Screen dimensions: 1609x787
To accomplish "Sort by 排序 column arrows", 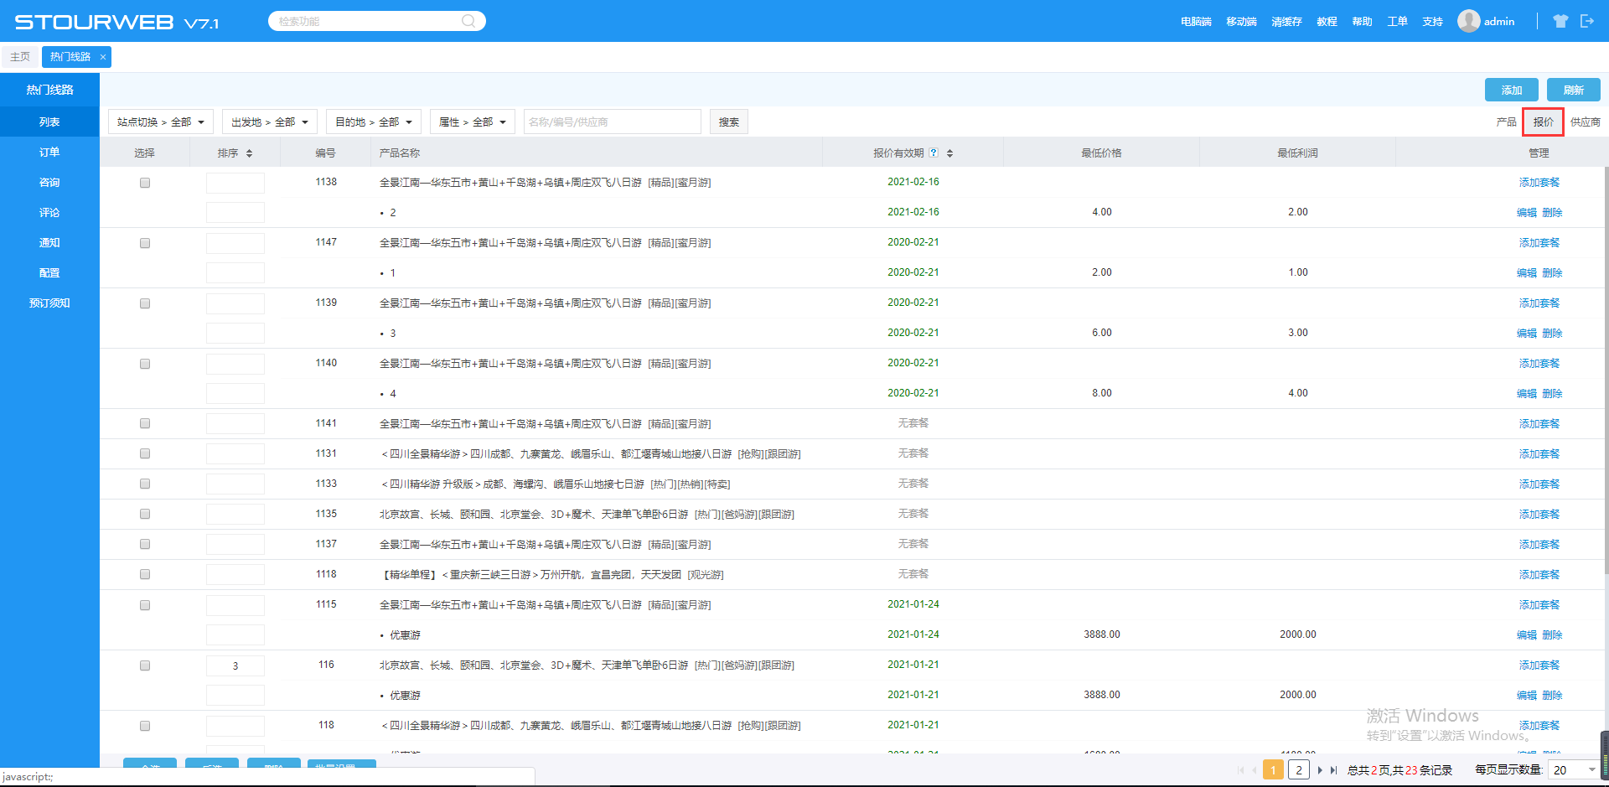I will point(249,153).
